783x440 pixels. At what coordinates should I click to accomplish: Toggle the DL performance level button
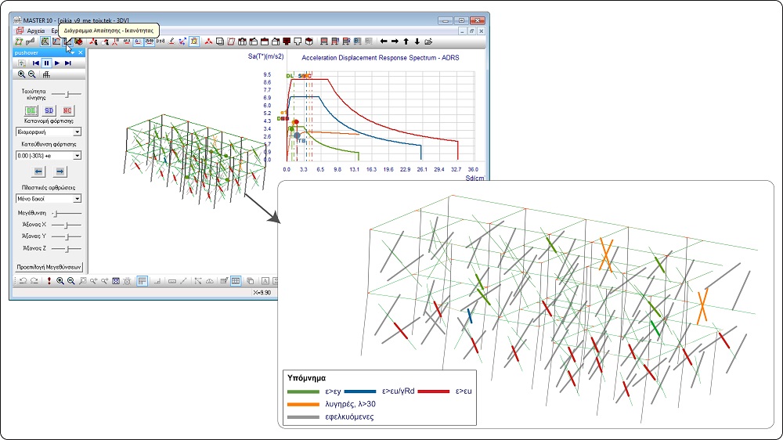pos(31,110)
